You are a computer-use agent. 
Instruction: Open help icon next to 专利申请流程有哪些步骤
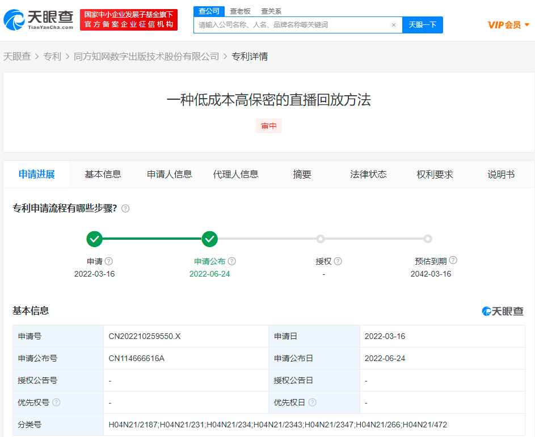point(125,209)
